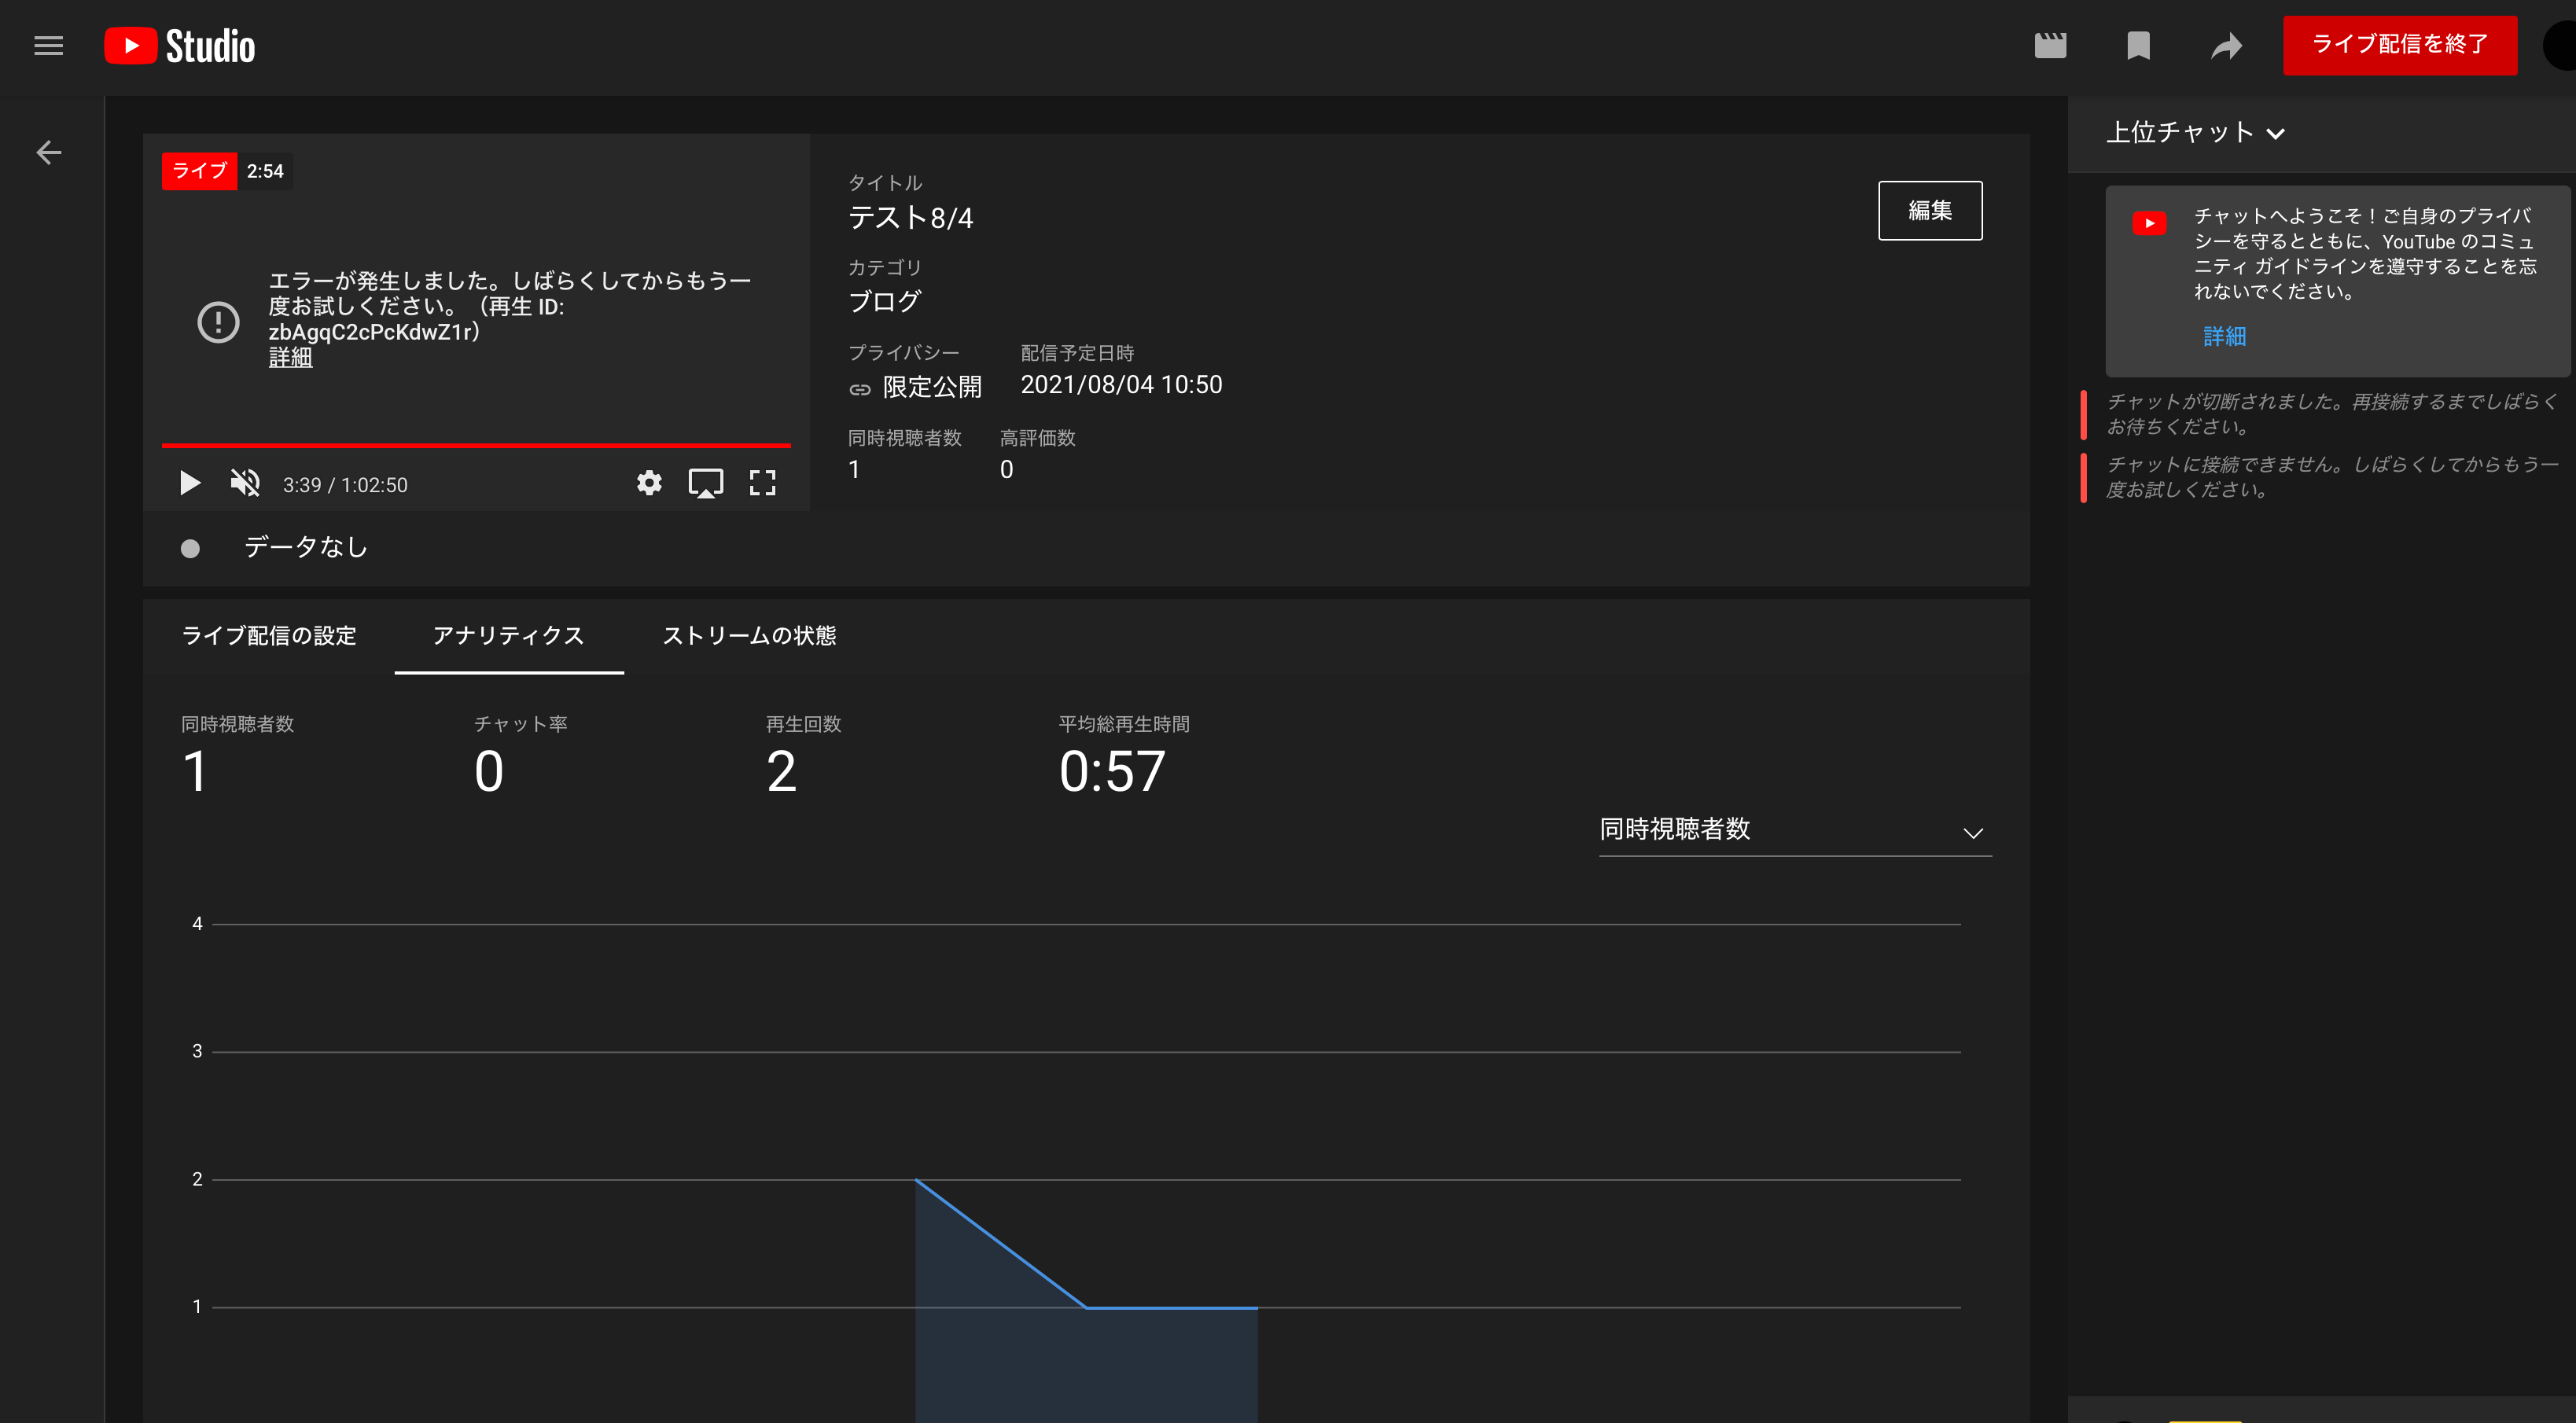Click the error exclamation icon

pos(218,322)
